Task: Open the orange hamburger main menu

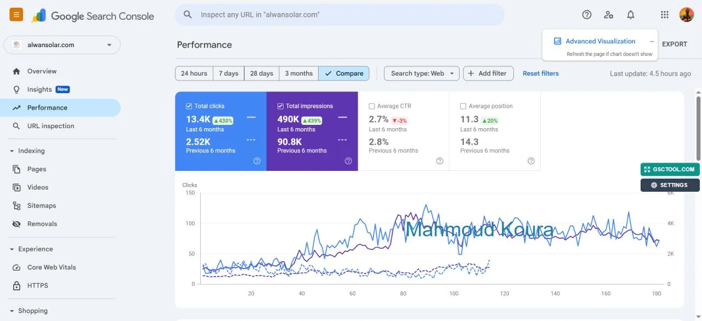Action: (16, 15)
